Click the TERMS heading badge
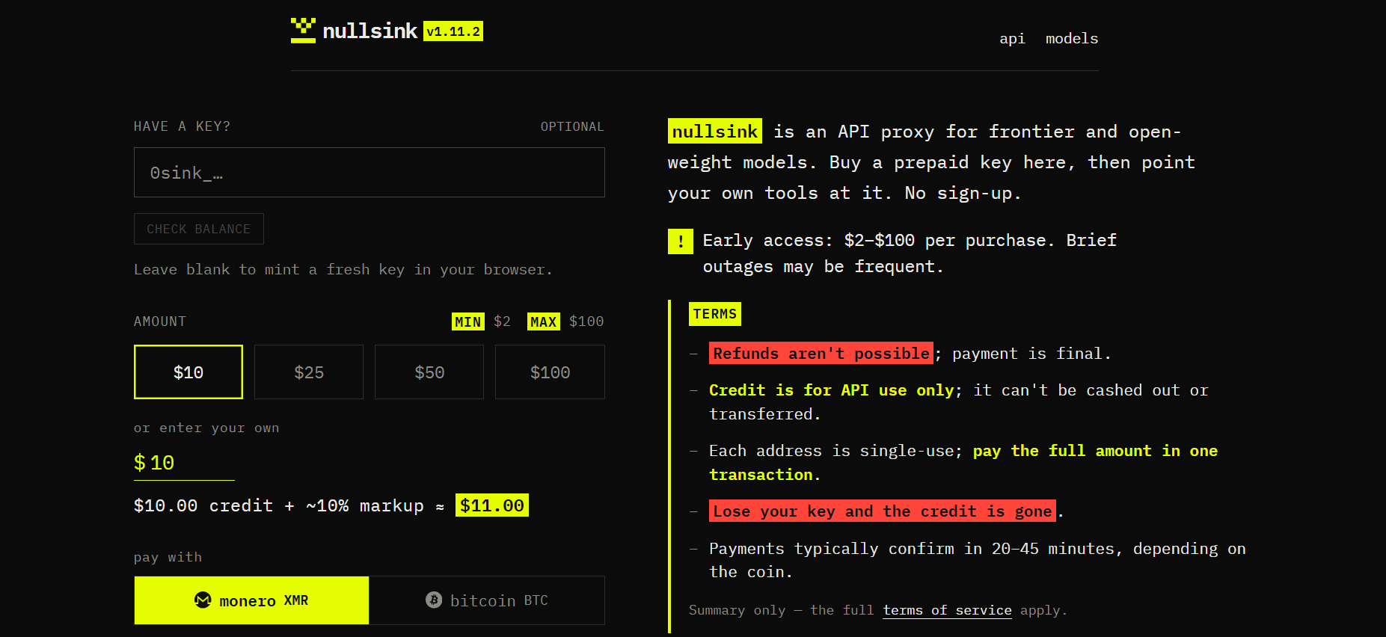1386x637 pixels. (x=715, y=314)
